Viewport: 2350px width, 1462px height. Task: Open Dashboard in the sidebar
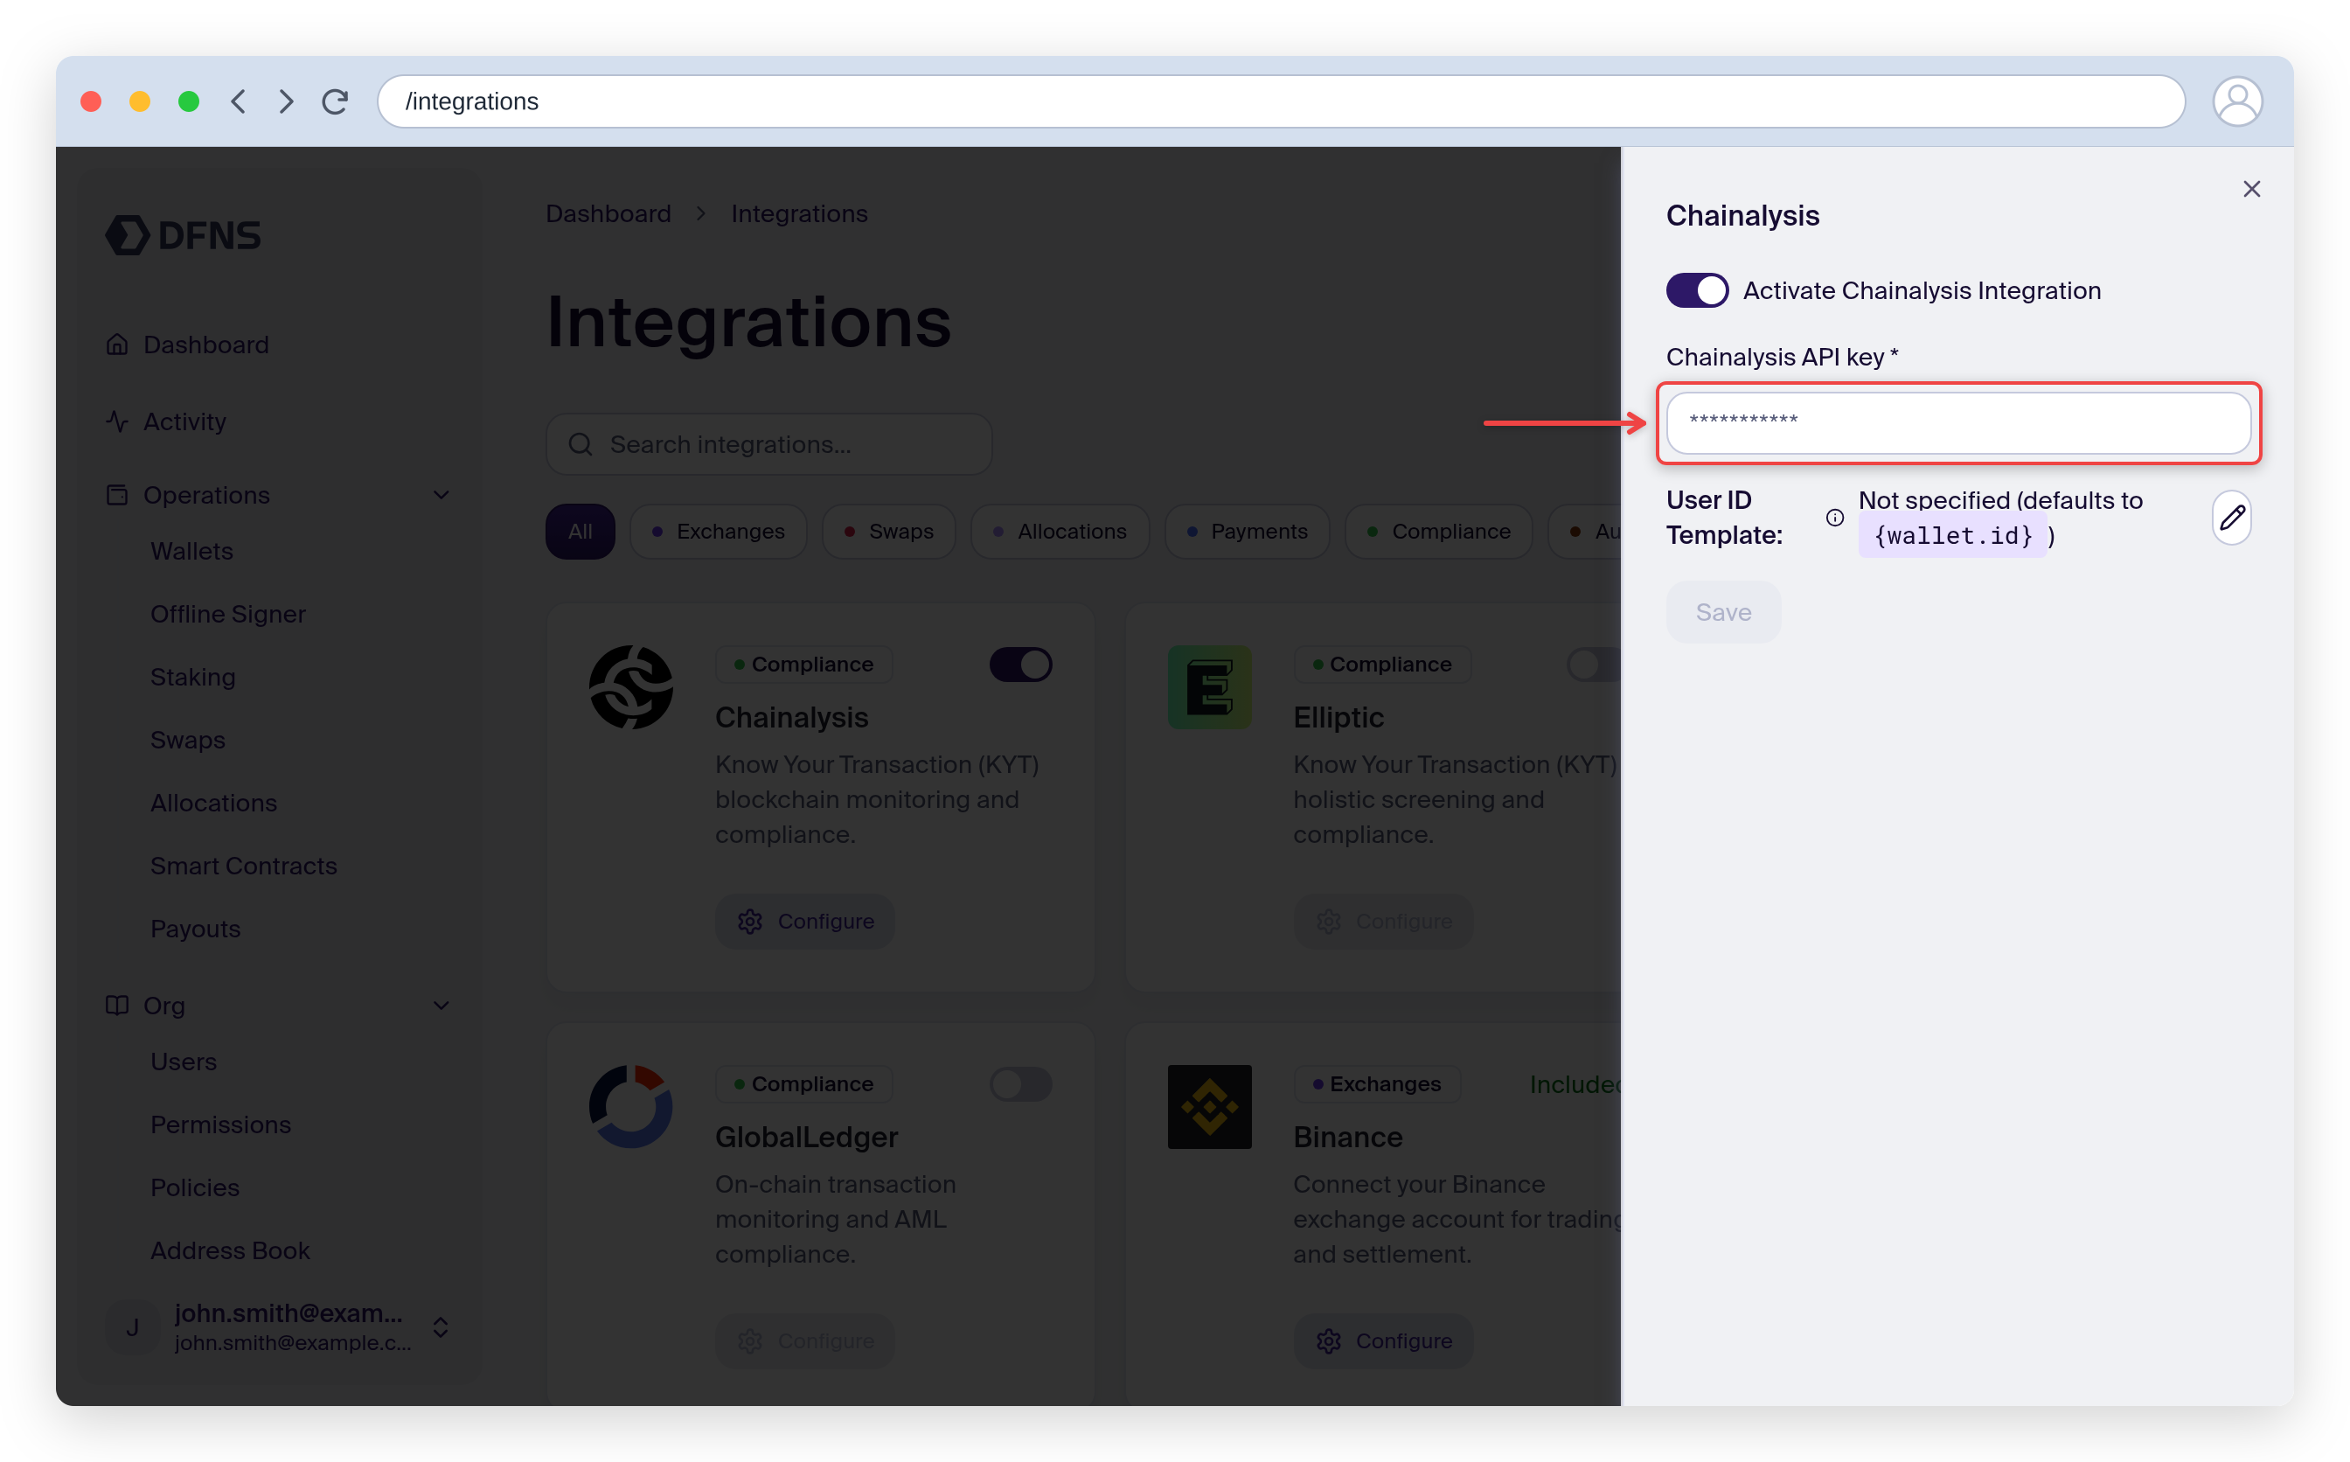pyautogui.click(x=206, y=345)
